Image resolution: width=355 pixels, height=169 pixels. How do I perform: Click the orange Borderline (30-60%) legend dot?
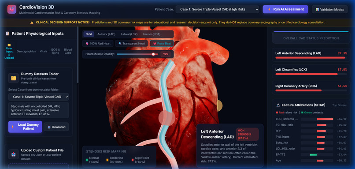click(107, 160)
